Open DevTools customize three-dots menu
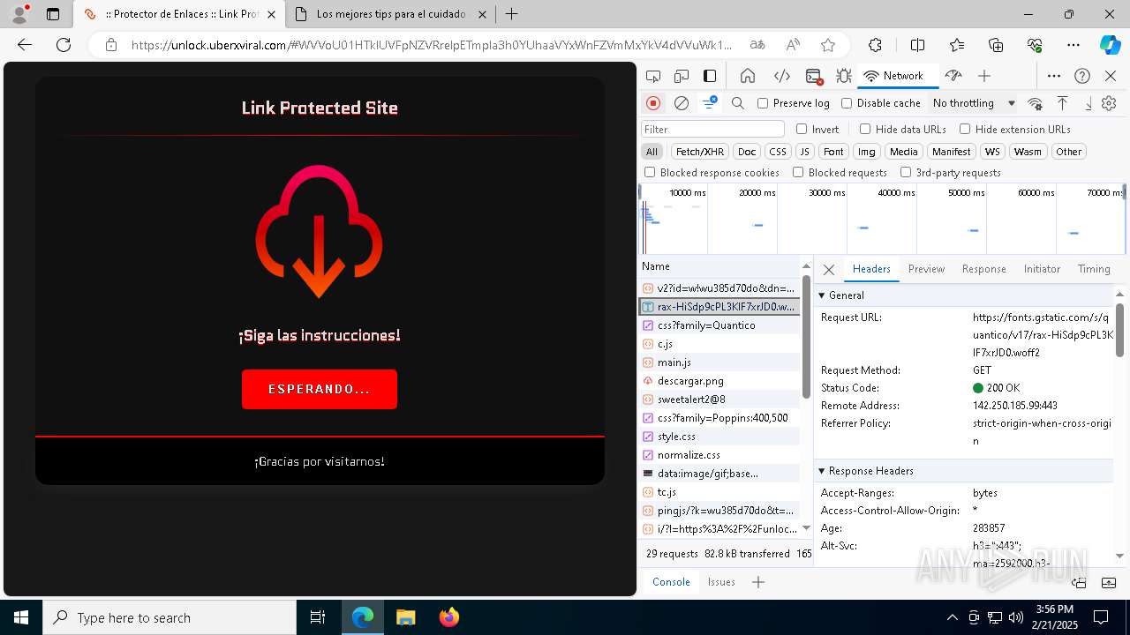The image size is (1130, 635). pos(1054,76)
